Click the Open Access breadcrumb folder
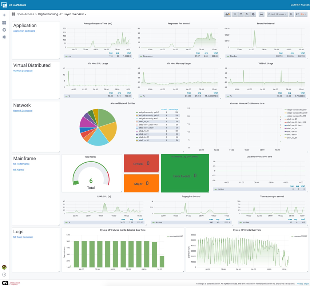This screenshot has width=310, height=286. coord(25,14)
